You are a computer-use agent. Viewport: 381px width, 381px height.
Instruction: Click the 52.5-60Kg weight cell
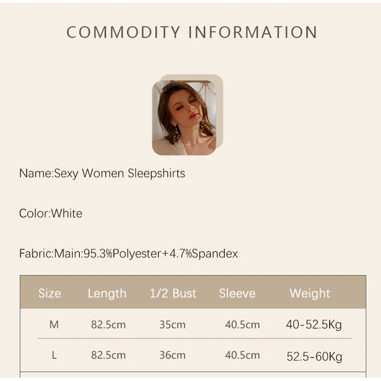tap(314, 356)
